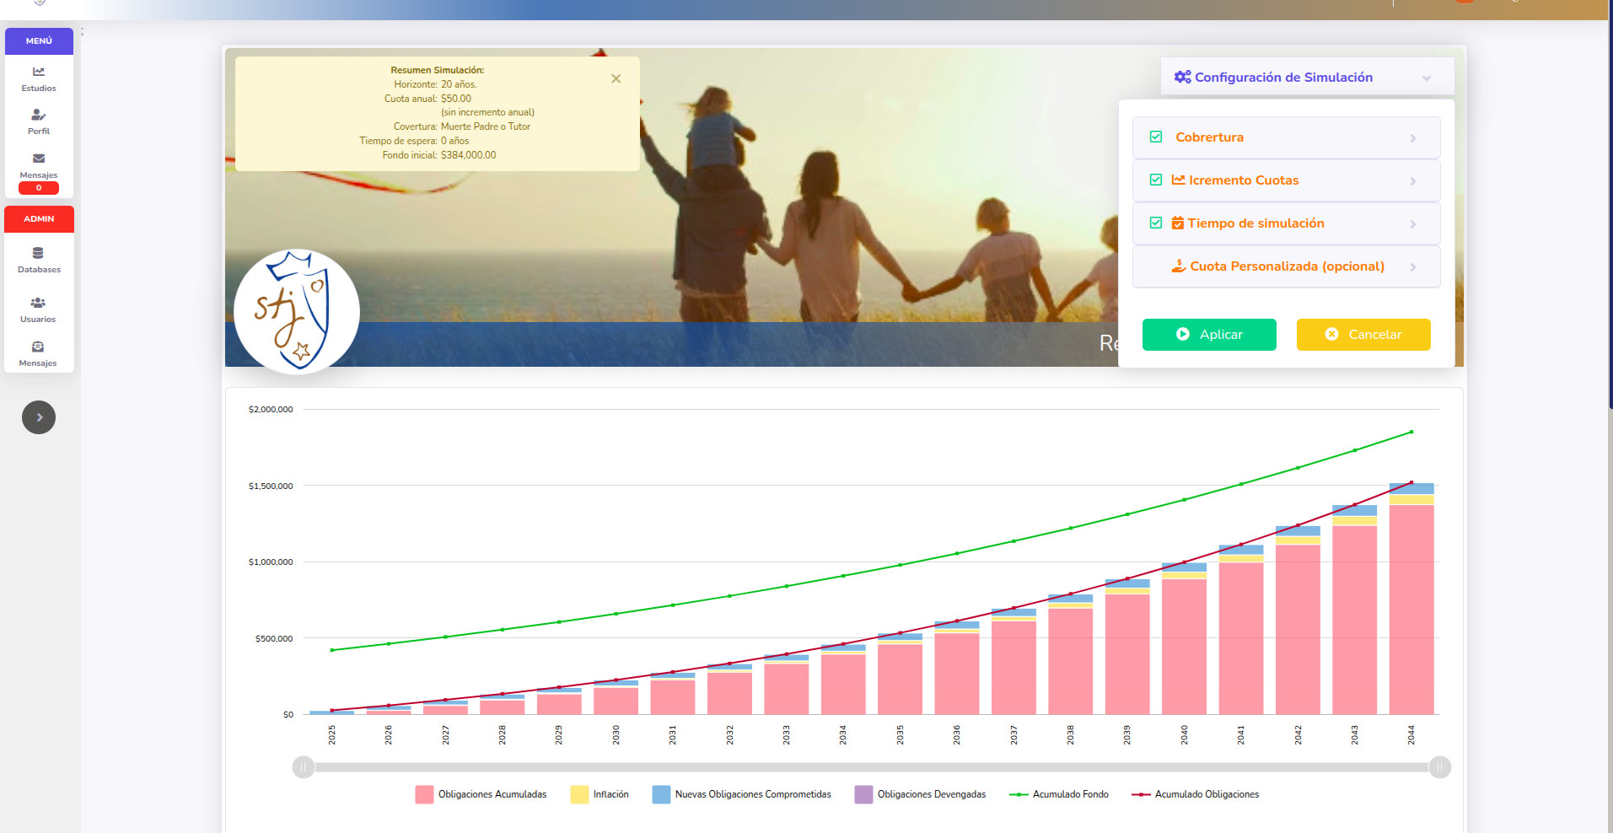Open Mensajes icon in ADMIN section
The width and height of the screenshot is (1613, 833).
pyautogui.click(x=38, y=347)
